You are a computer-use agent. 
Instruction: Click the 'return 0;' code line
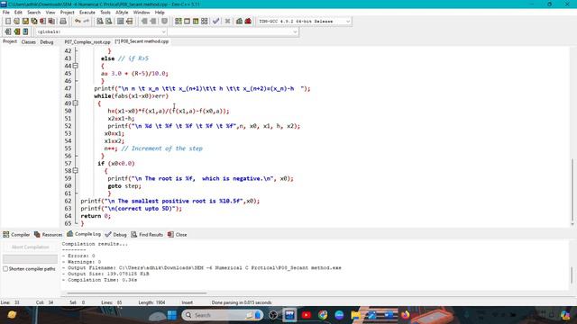click(x=96, y=216)
